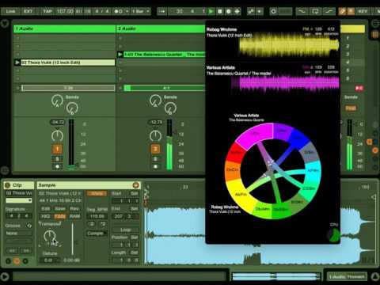The image size is (380, 285).
Task: Click the sample Save button
Action: pyautogui.click(x=60, y=209)
